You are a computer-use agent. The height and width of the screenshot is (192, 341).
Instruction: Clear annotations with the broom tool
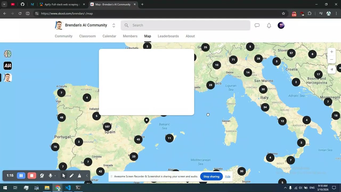tap(79, 175)
